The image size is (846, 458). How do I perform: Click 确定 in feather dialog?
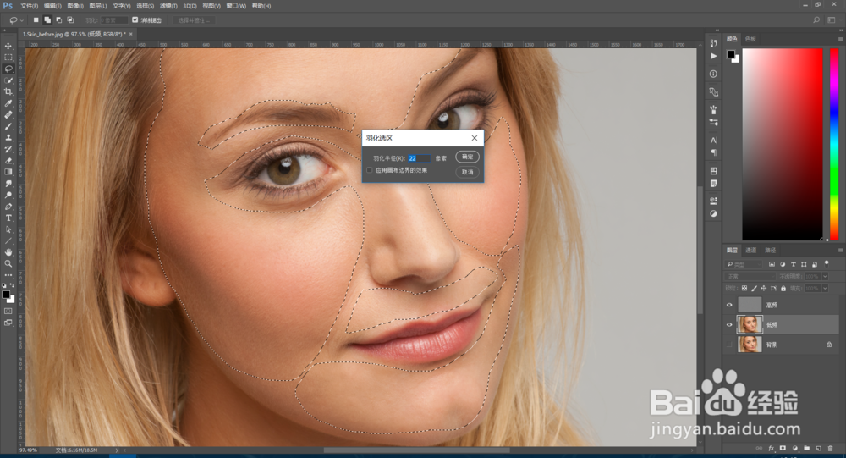[467, 157]
